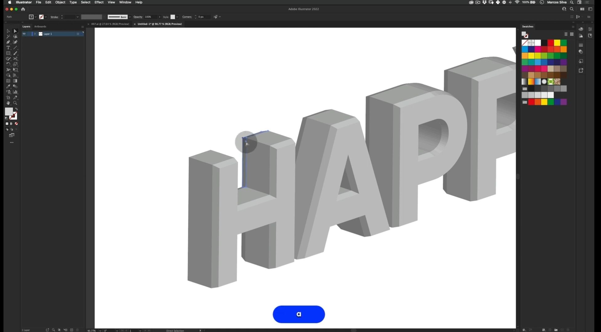601x332 pixels.
Task: Select the Magic Wand tool
Action: (x=8, y=37)
